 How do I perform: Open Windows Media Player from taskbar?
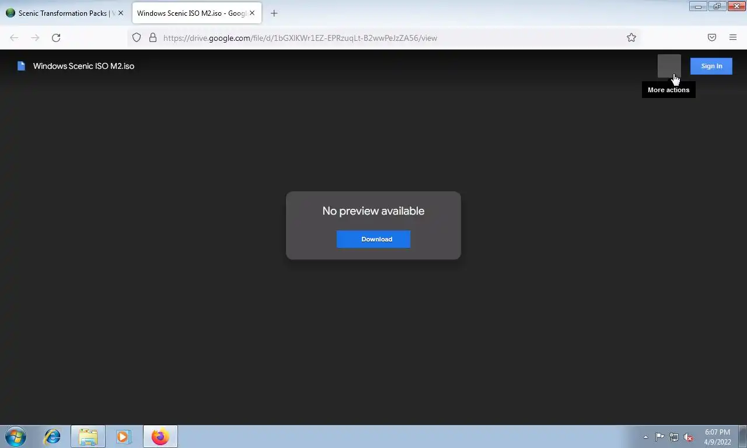[x=123, y=436]
